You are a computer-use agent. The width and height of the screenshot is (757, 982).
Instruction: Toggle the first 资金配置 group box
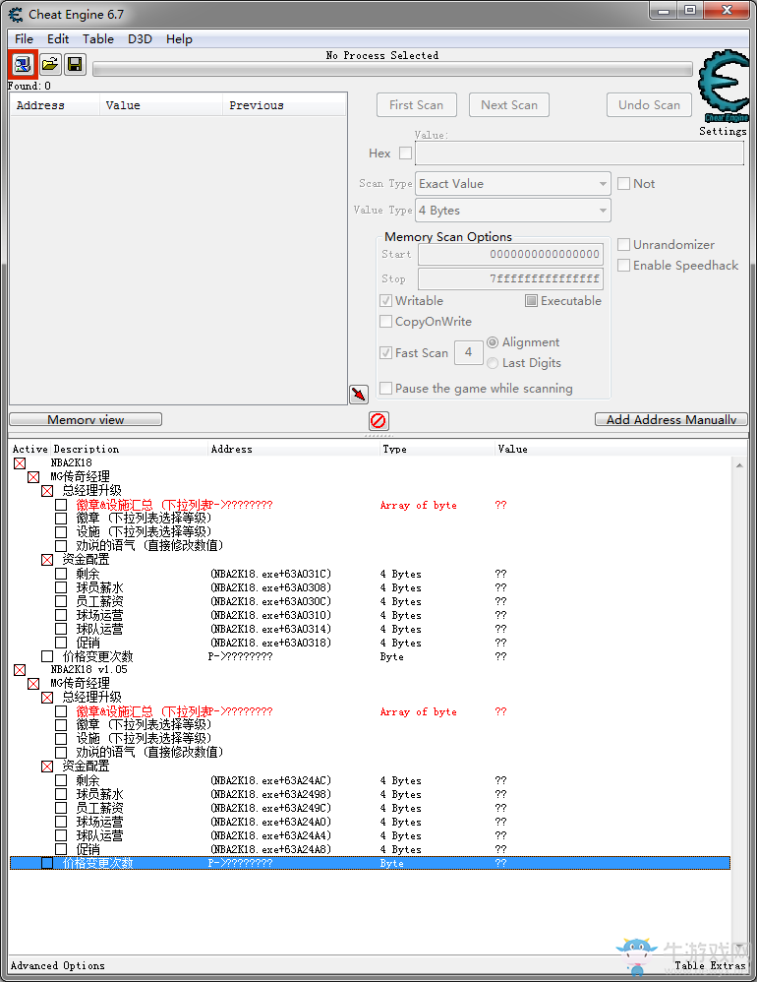pos(47,559)
